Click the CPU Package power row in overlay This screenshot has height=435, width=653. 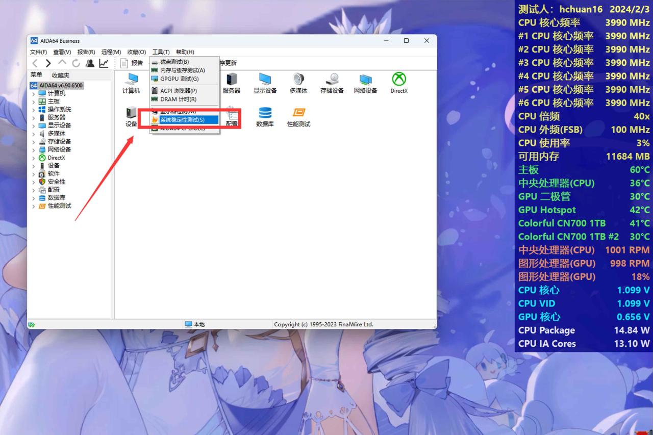click(x=584, y=330)
